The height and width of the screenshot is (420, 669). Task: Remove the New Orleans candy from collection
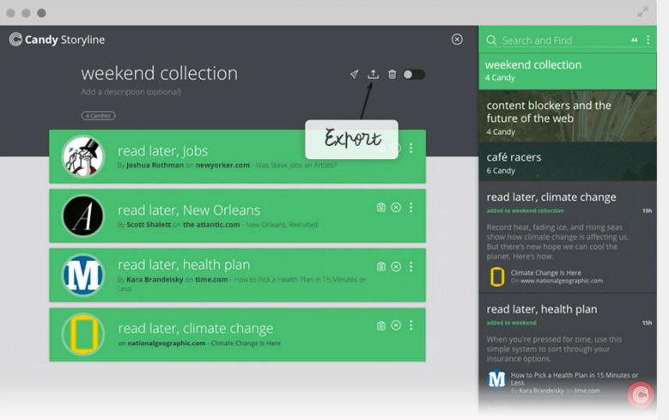(396, 208)
